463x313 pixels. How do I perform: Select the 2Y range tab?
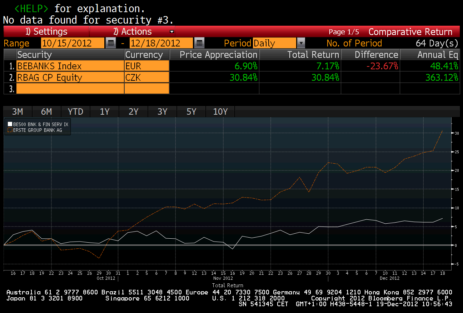[x=133, y=111]
